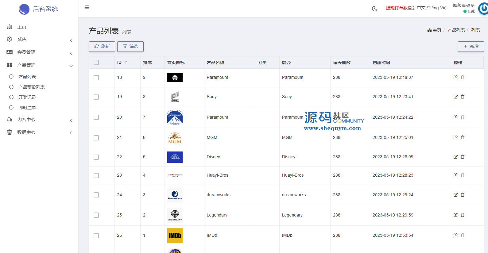Screen dimensions: 488x253
Task: Switch language via 中文/Tiếng Việt
Action: click(432, 8)
